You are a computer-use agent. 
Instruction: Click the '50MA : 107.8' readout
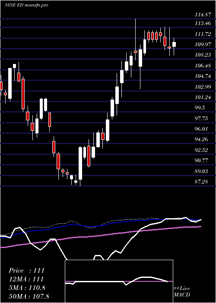coord(29,296)
